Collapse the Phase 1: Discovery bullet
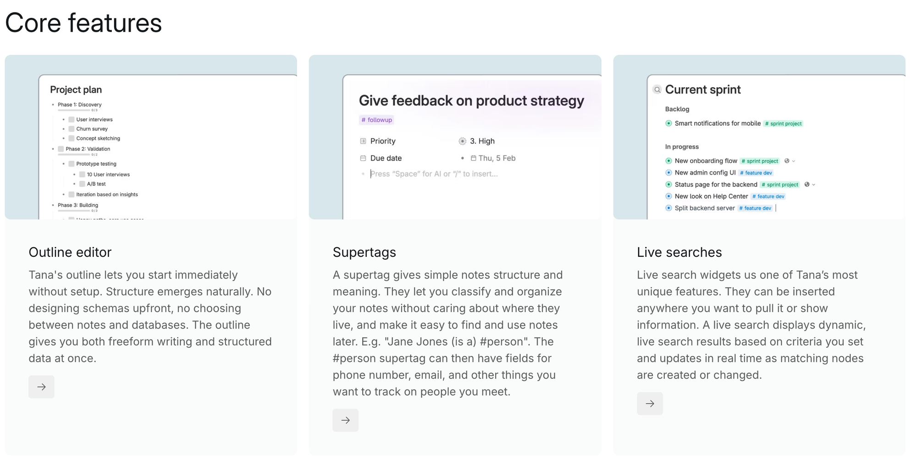 [53, 105]
